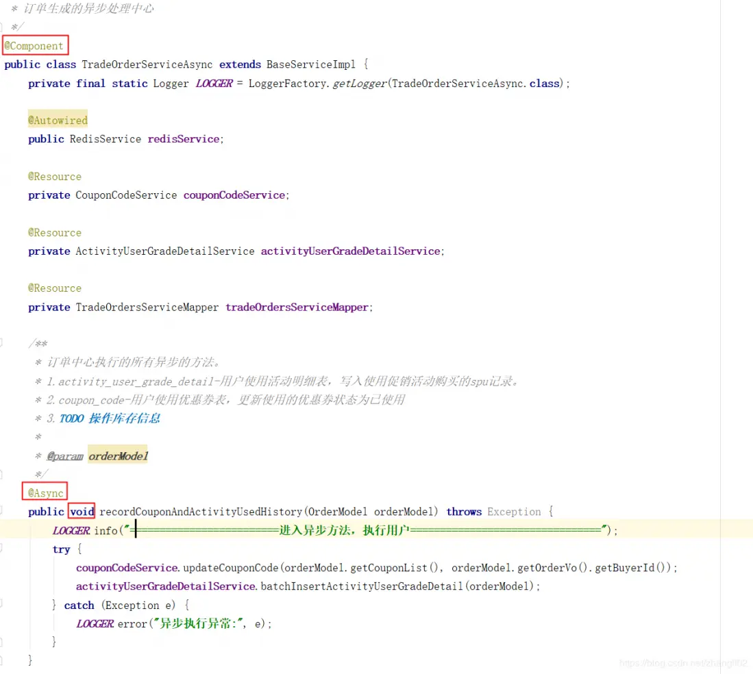Select CouponCodeService type in field declaration

pos(126,195)
